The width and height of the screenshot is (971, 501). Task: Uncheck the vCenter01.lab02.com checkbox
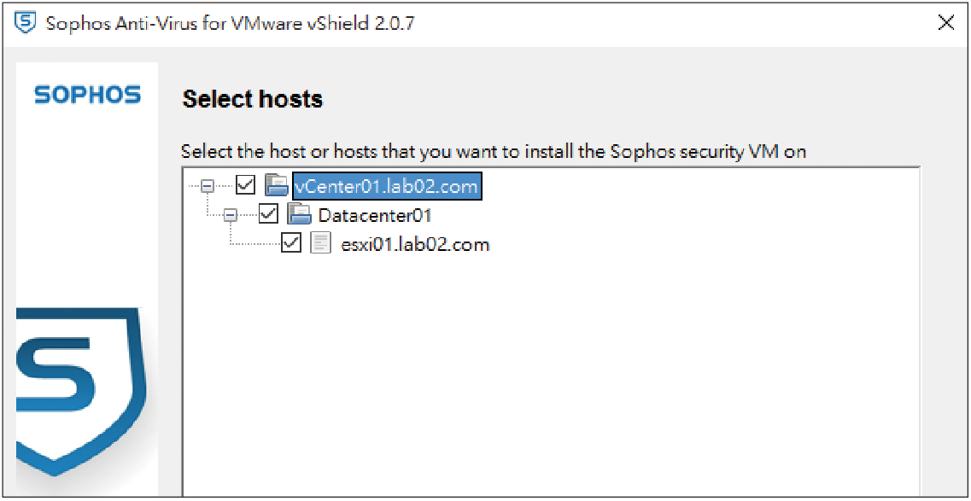pyautogui.click(x=246, y=184)
